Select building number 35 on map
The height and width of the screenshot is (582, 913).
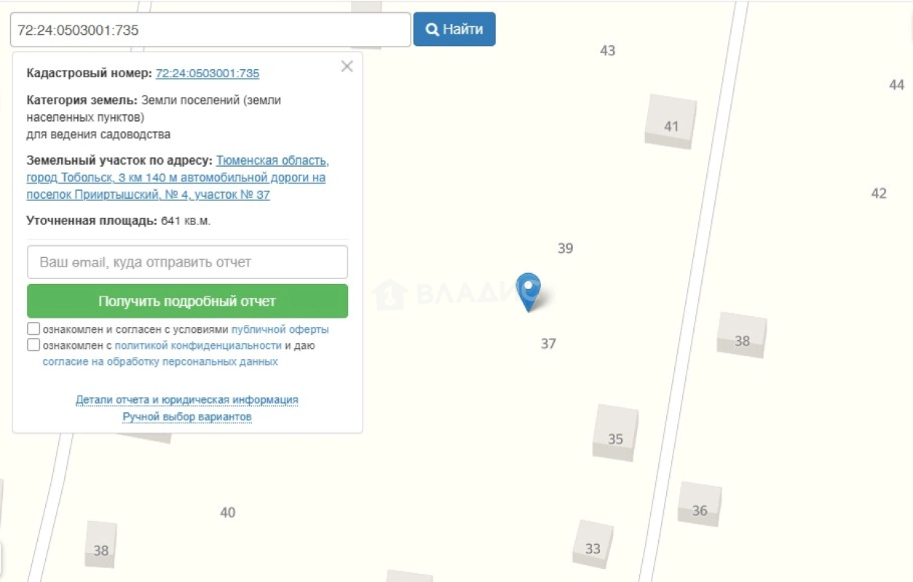point(615,433)
